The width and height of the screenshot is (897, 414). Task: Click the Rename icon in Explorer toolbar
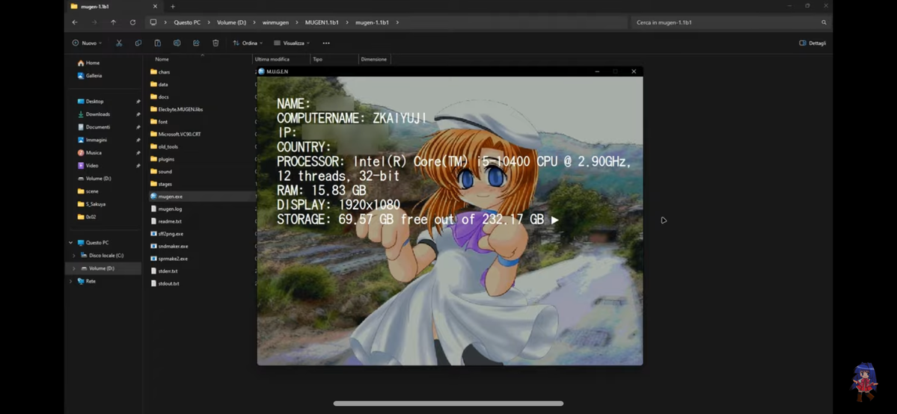177,43
